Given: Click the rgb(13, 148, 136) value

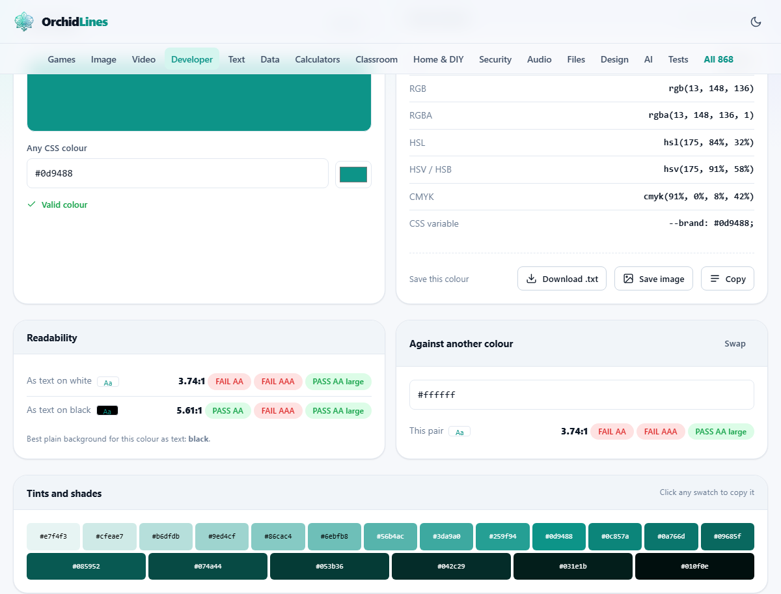Looking at the screenshot, I should [711, 89].
